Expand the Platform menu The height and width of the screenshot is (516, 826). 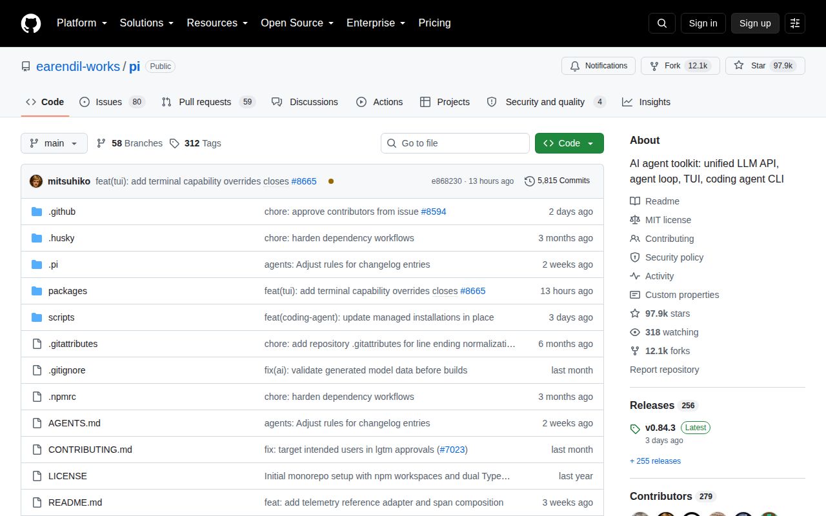pyautogui.click(x=81, y=23)
